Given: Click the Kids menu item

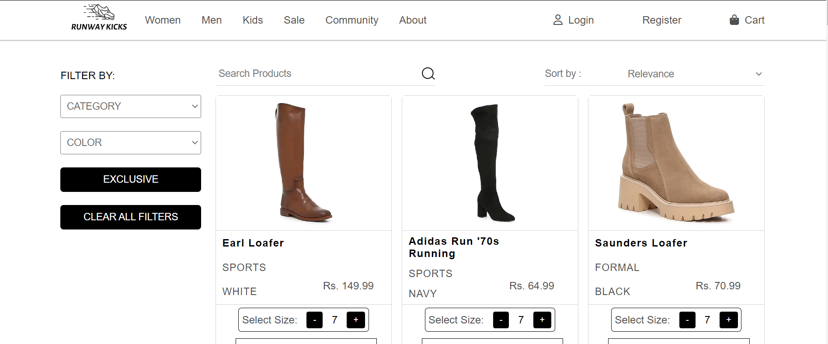Looking at the screenshot, I should point(252,20).
